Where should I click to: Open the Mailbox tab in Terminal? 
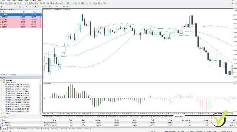click(x=45, y=128)
